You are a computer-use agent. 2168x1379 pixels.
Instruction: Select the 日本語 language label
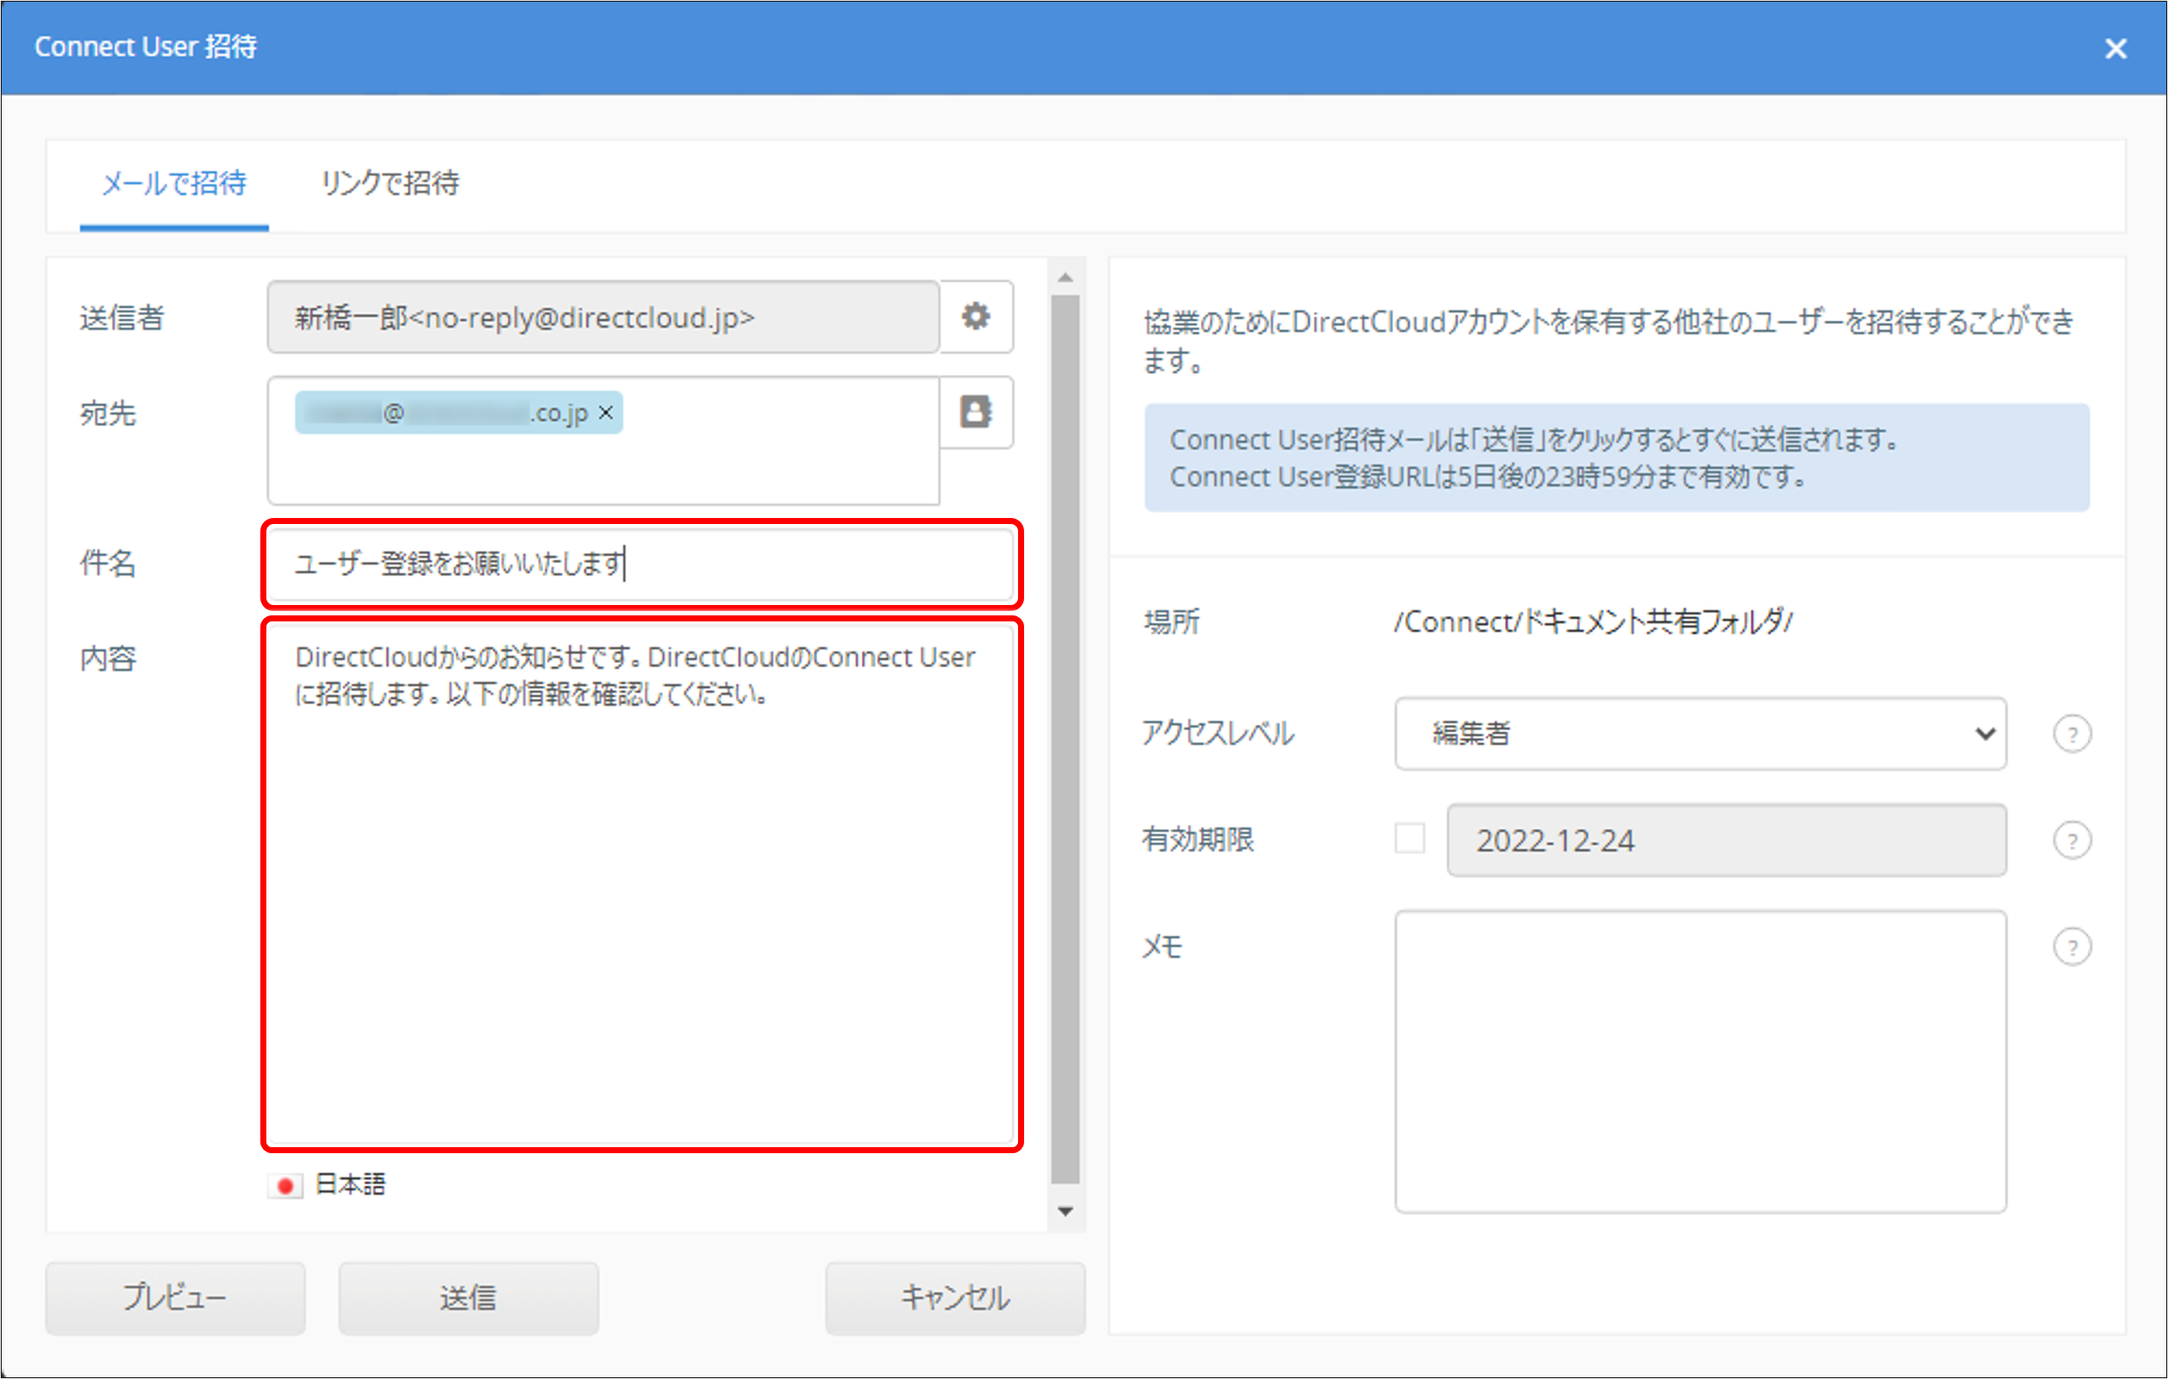(x=351, y=1185)
